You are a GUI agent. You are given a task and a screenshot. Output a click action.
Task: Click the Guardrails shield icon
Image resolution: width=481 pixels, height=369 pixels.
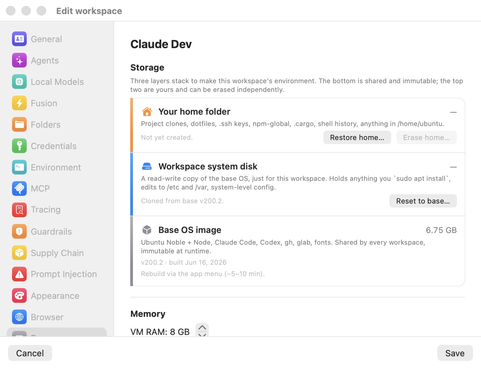click(x=19, y=231)
